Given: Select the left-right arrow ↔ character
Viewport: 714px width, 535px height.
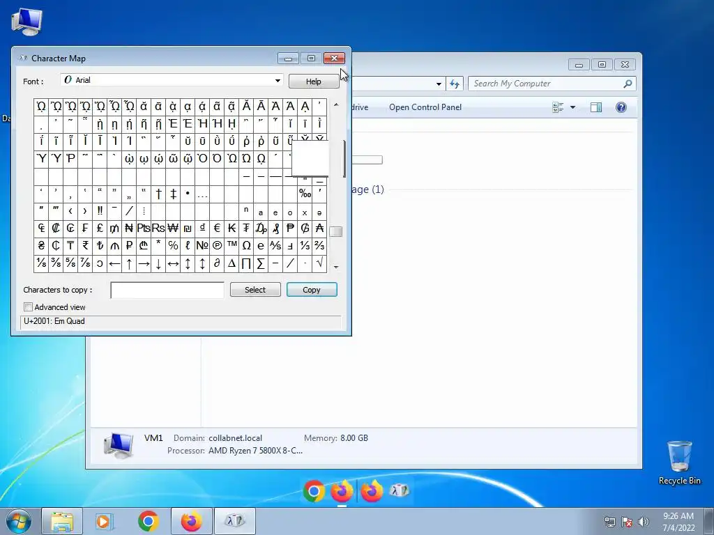Looking at the screenshot, I should (x=173, y=263).
